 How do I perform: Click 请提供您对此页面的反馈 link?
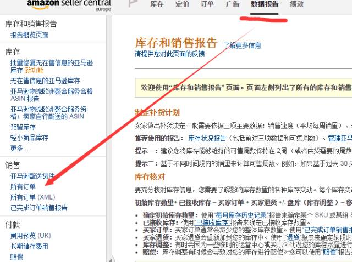[170, 54]
